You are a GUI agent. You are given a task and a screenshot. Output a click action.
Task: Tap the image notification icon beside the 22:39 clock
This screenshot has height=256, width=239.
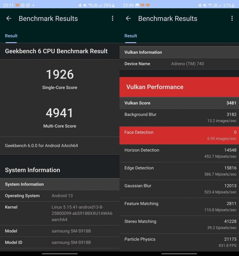click(x=137, y=5)
